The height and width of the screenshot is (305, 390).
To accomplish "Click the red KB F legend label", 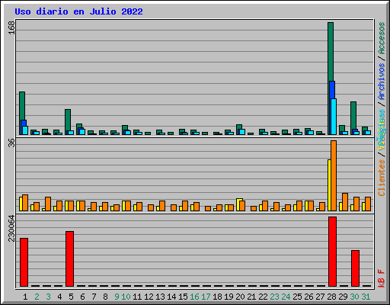I will coord(382,278).
